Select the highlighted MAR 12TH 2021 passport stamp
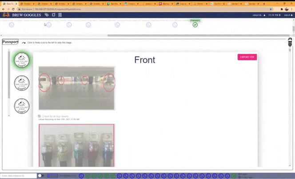 [x=22, y=60]
